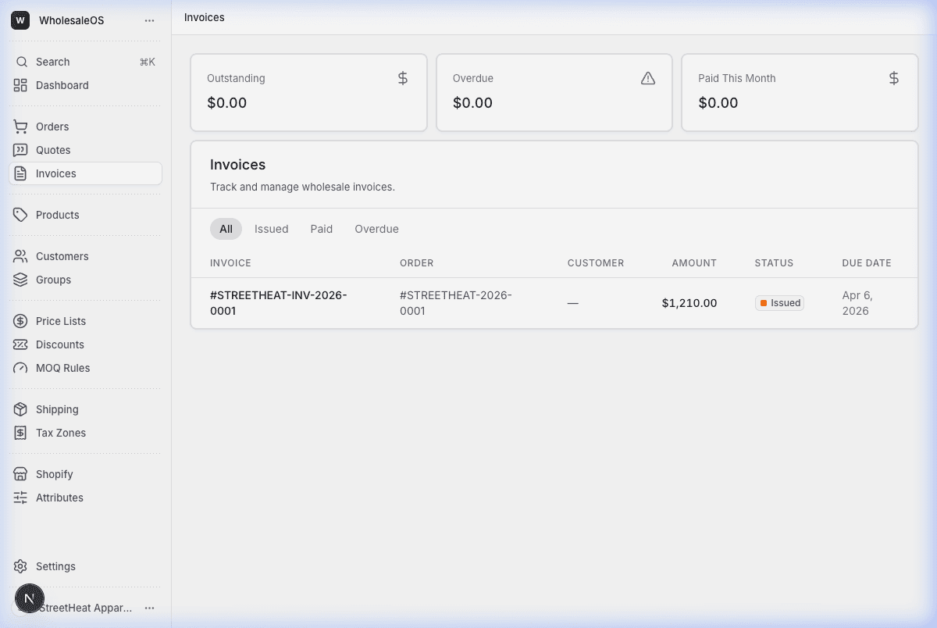
Task: Open Settings from the sidebar
Action: [55, 566]
